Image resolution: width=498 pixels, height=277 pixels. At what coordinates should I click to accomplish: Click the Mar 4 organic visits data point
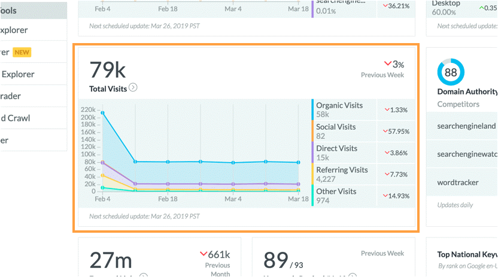pos(233,163)
